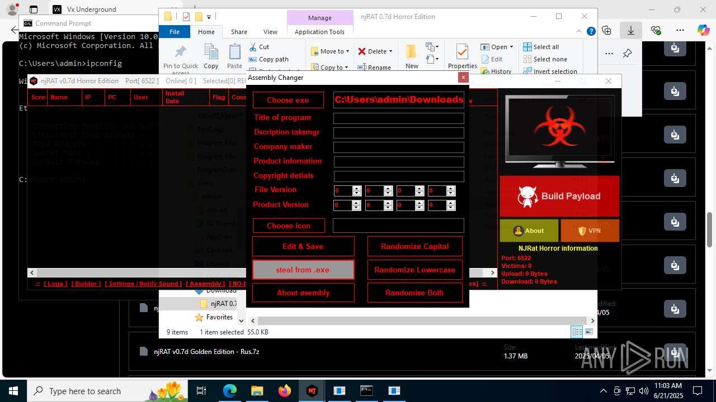Open the yellow About button in njRAT

pyautogui.click(x=529, y=231)
